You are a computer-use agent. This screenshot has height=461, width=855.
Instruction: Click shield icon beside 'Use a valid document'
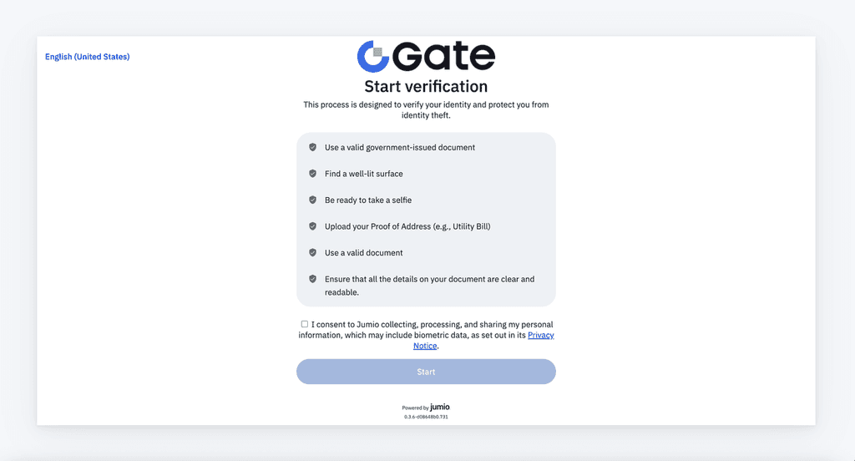[312, 252]
